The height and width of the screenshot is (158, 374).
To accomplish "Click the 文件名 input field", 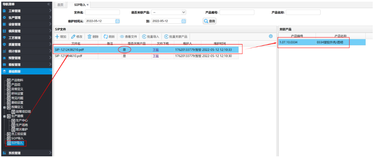I will [x=102, y=12].
